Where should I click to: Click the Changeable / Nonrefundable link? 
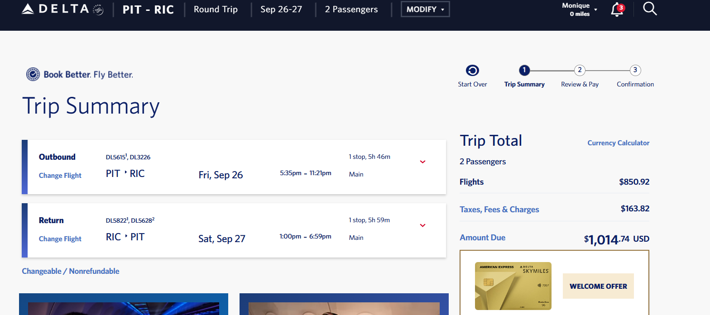(71, 271)
